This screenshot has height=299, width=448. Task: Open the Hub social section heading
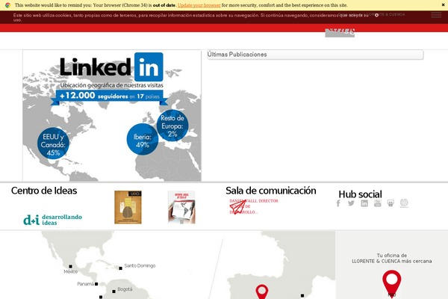(360, 194)
